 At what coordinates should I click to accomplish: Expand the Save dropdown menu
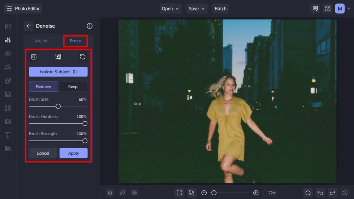[197, 9]
